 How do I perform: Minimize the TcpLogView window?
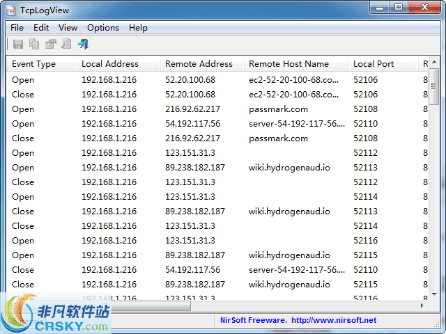pos(380,8)
